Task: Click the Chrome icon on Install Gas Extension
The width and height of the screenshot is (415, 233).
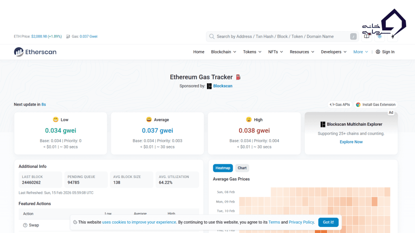Action: [358, 104]
